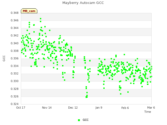This screenshot has width=167, height=125.
Task: Click the Nov 14 x-axis label
Action: coord(47,108)
